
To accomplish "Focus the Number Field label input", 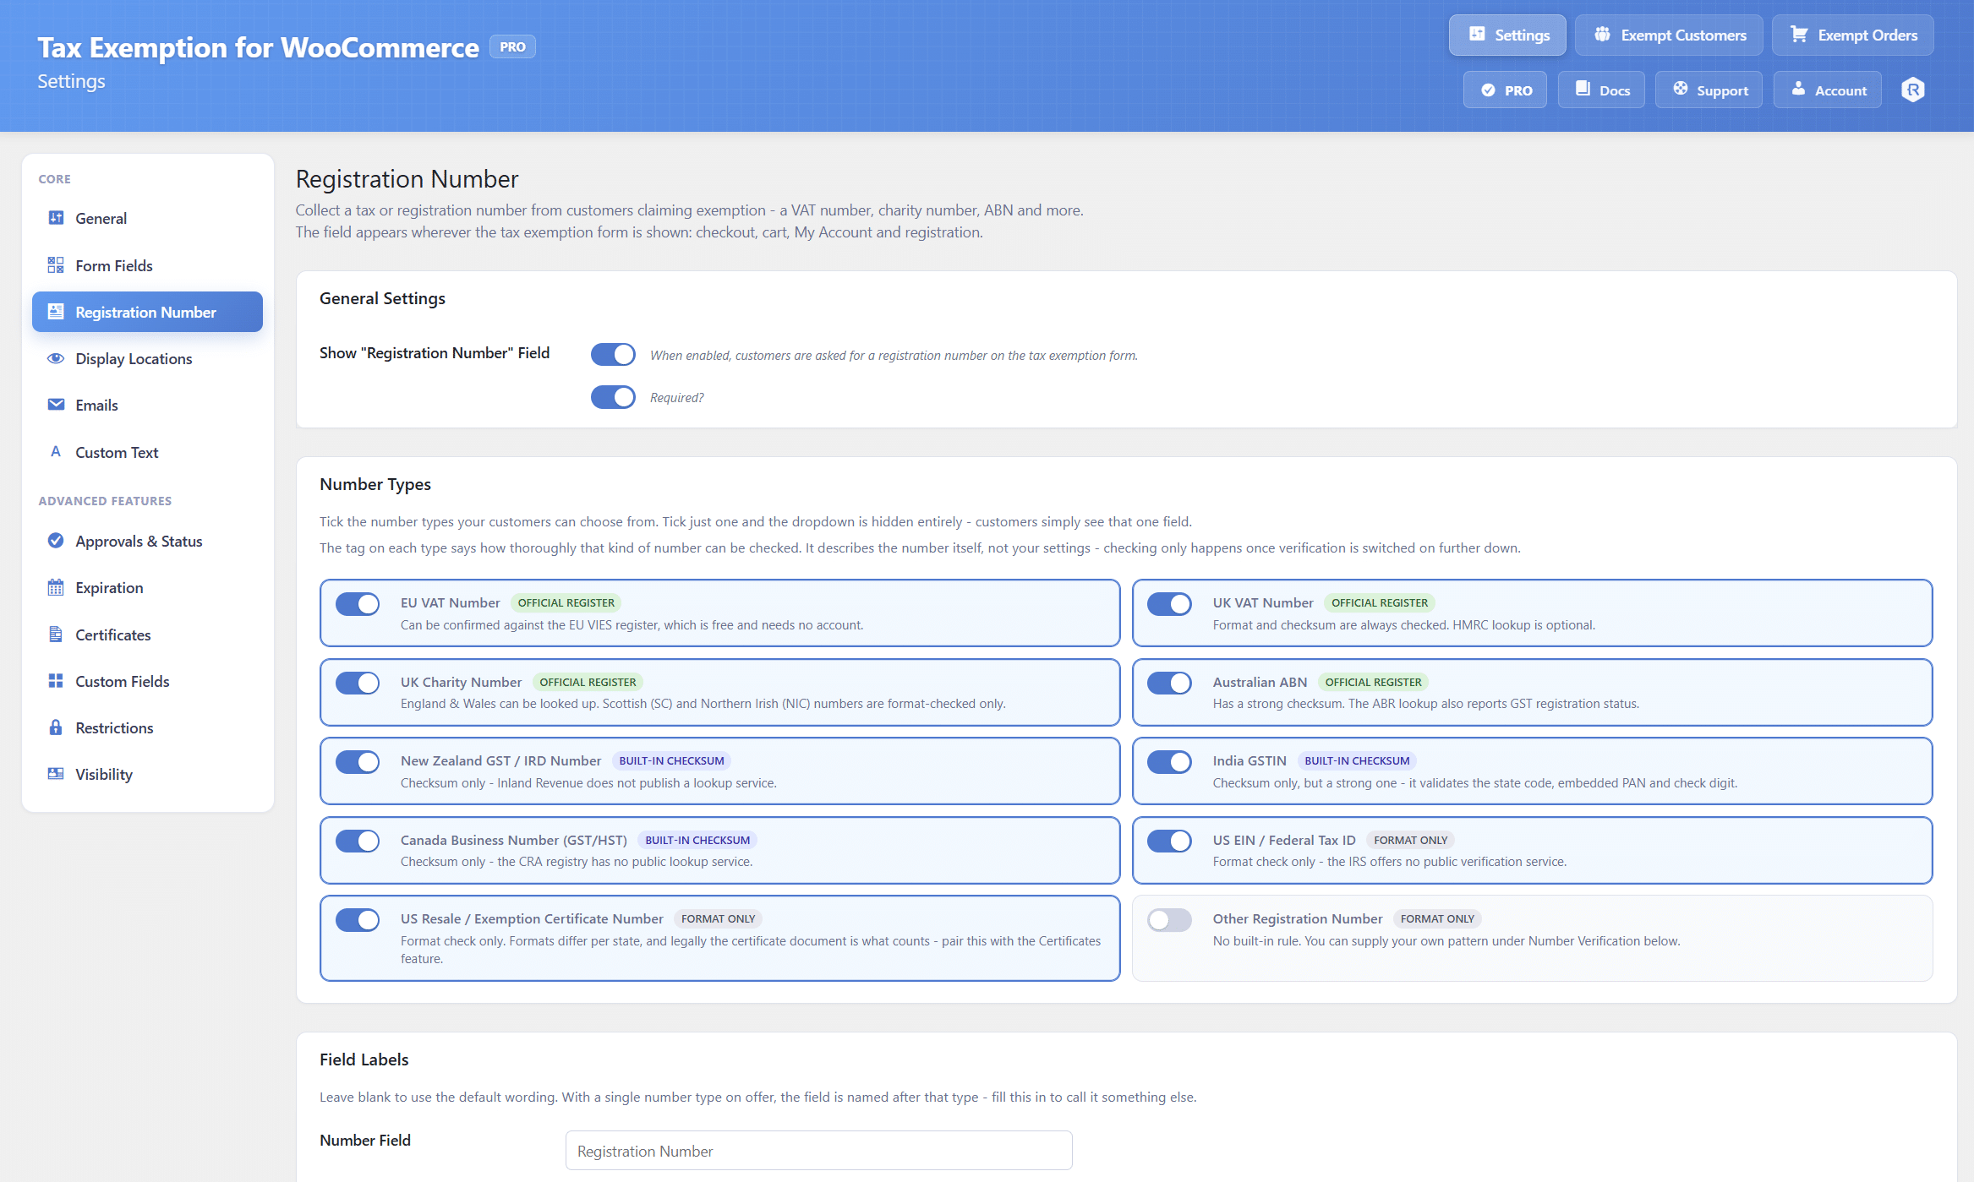I will pyautogui.click(x=818, y=1151).
